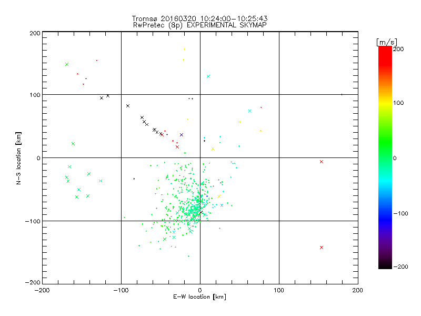Screen dimensions: 421x316
Task: Click the N-S axis "100" tick label
Action: tap(35, 95)
